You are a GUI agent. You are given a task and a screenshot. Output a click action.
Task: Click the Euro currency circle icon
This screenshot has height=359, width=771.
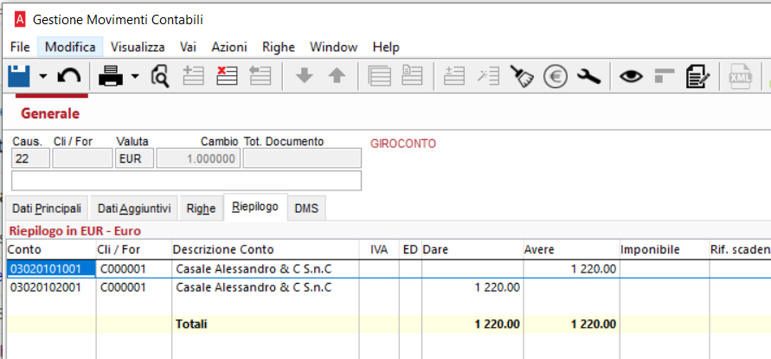[556, 76]
